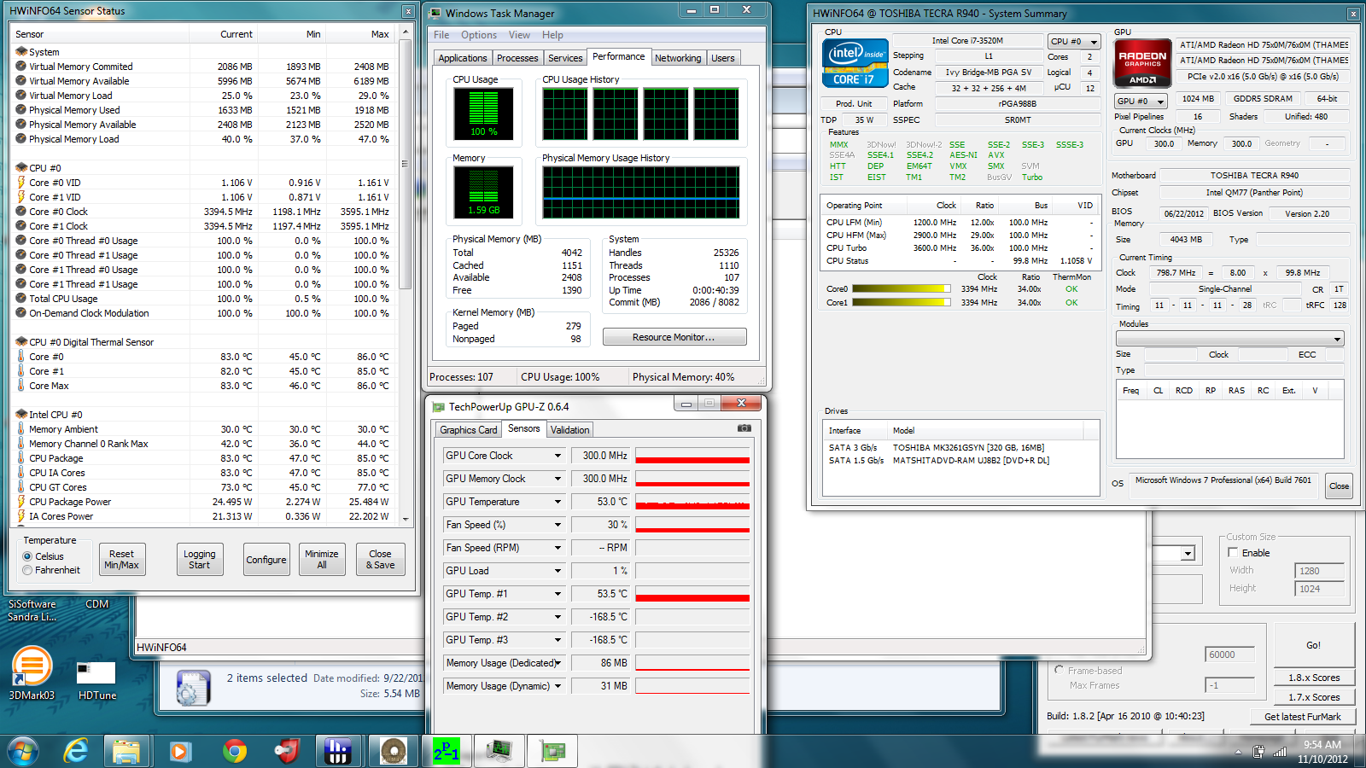Click the Task Manager taskbar icon

click(x=499, y=751)
